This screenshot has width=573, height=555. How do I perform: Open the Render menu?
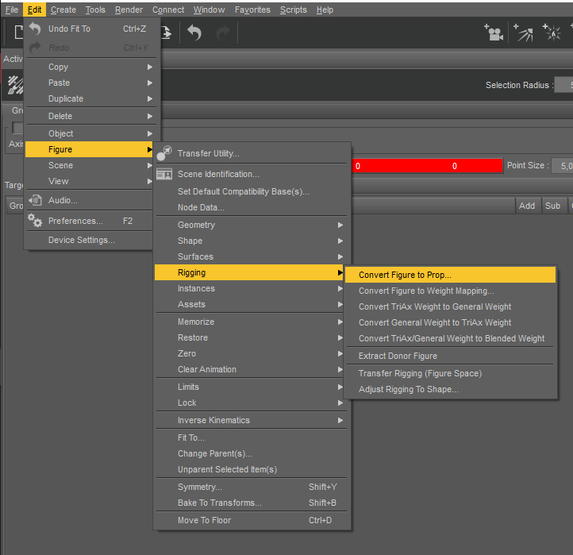129,10
